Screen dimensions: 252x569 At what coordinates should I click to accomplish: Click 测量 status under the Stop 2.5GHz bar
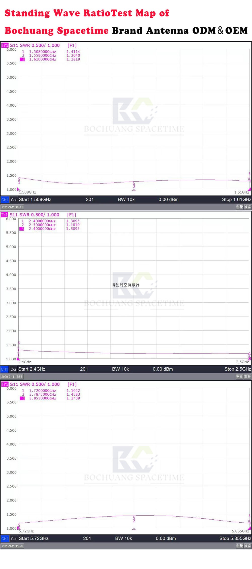239,377
